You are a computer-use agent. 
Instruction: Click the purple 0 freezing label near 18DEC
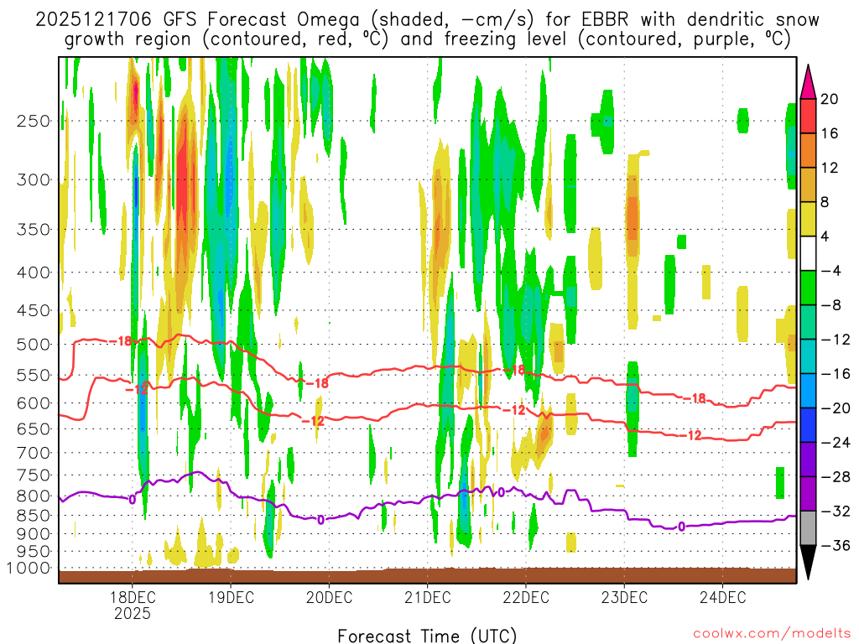(x=132, y=500)
